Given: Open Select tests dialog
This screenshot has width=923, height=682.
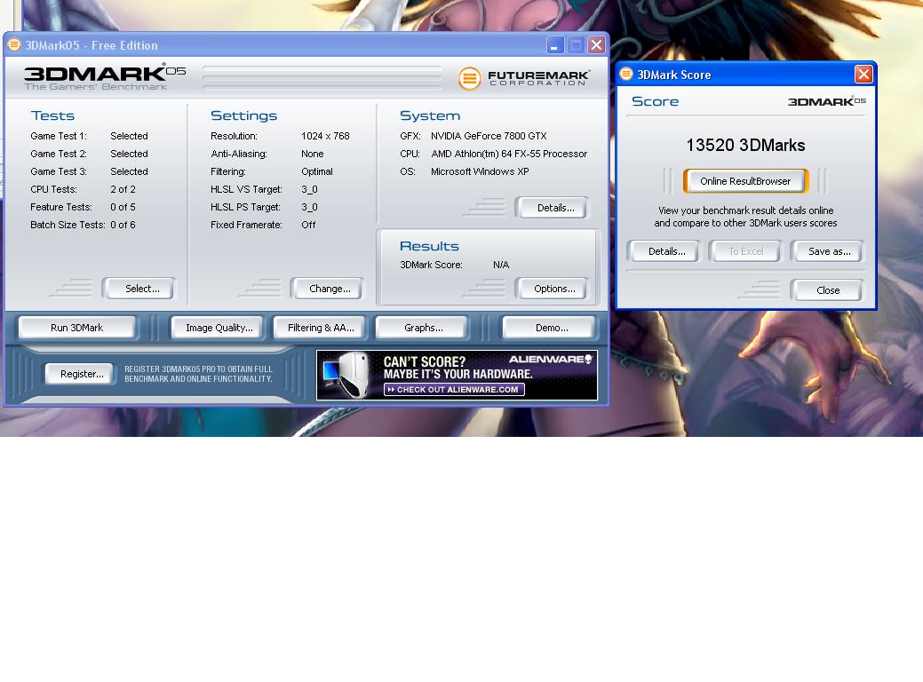Looking at the screenshot, I should pos(139,289).
